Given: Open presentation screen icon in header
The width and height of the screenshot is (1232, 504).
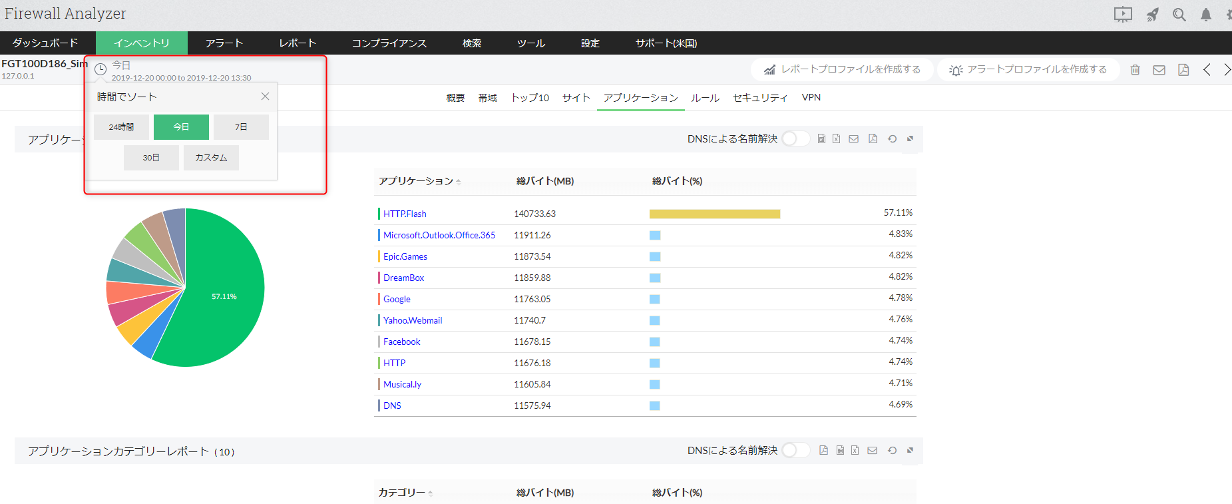Looking at the screenshot, I should click(1123, 15).
